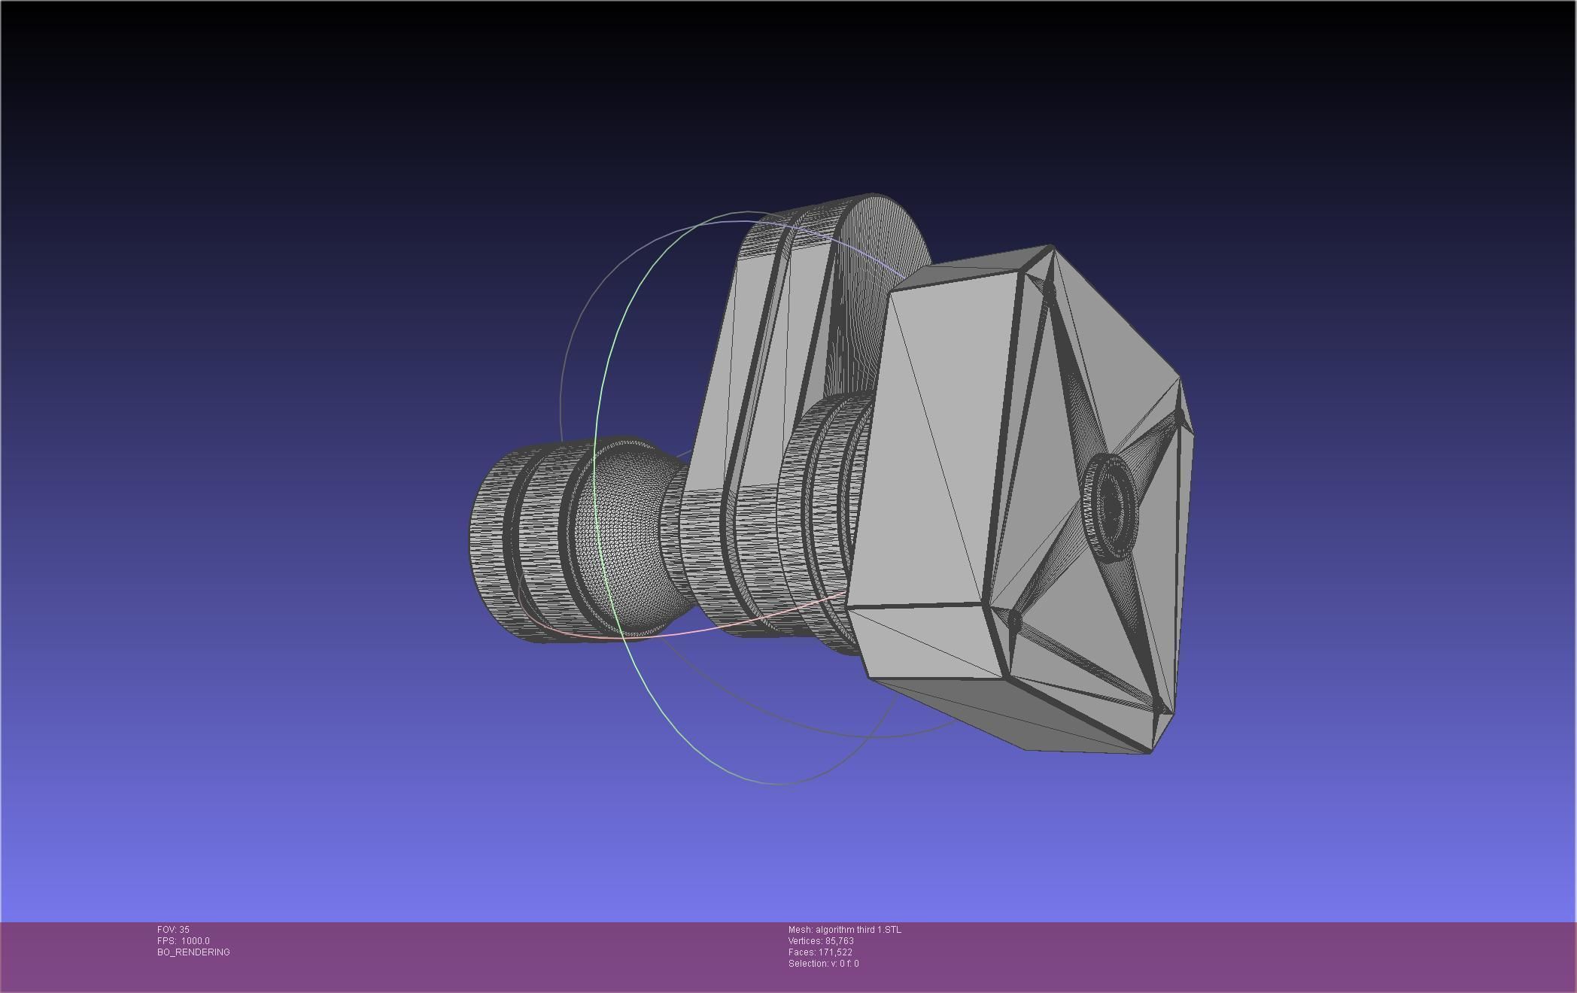1577x993 pixels.
Task: Click the circular bolt hole on the plate face
Action: (1111, 506)
